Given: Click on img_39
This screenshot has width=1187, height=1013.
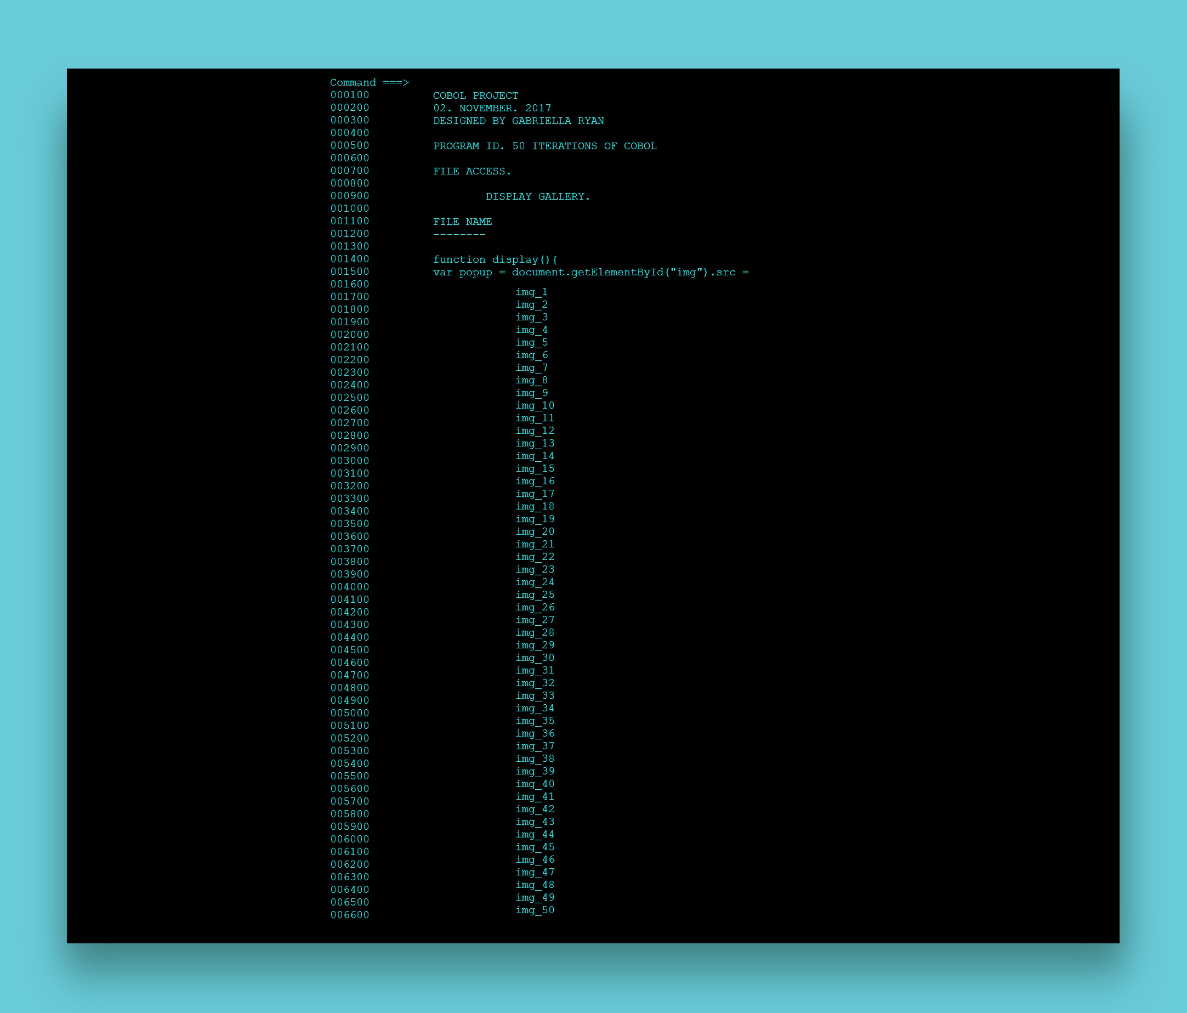Looking at the screenshot, I should tap(535, 771).
